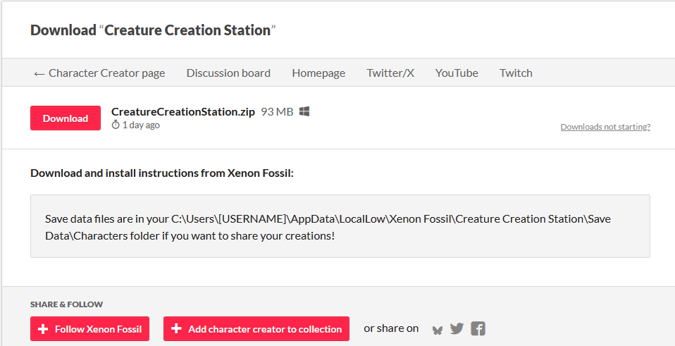This screenshot has width=675, height=346.
Task: Share the page on Bluesky
Action: pyautogui.click(x=438, y=329)
